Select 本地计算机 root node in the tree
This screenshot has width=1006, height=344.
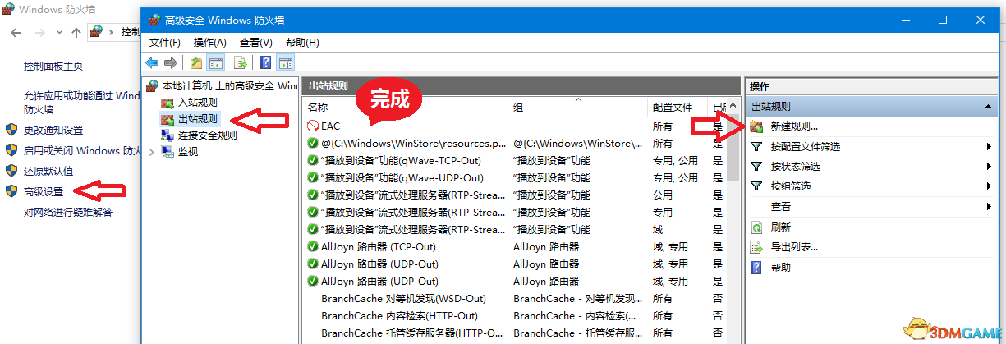coord(229,85)
